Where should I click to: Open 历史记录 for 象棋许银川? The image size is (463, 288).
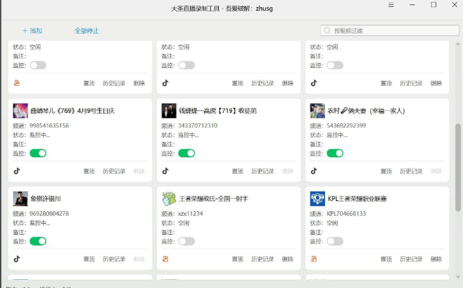114,259
